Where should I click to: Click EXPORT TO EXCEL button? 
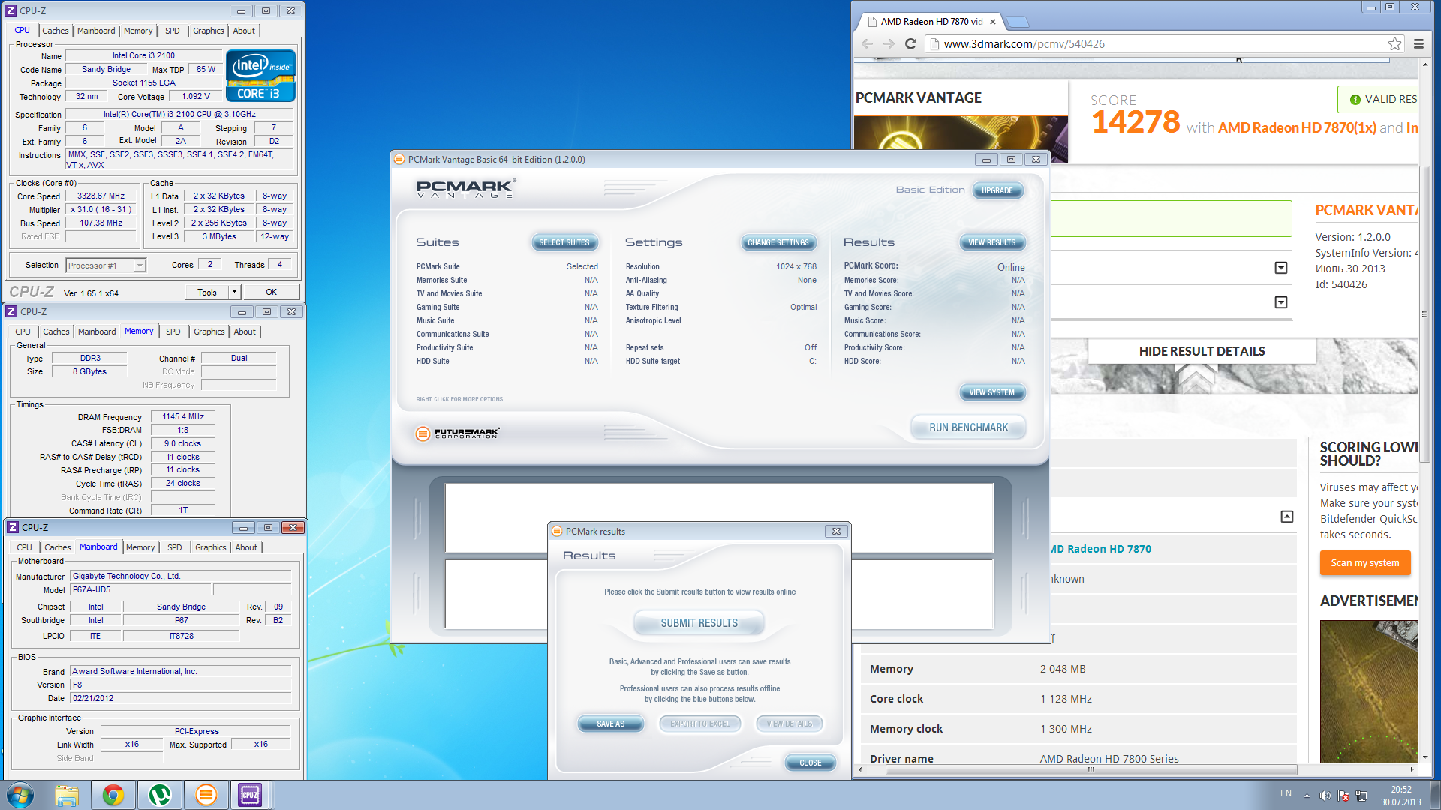pos(700,724)
